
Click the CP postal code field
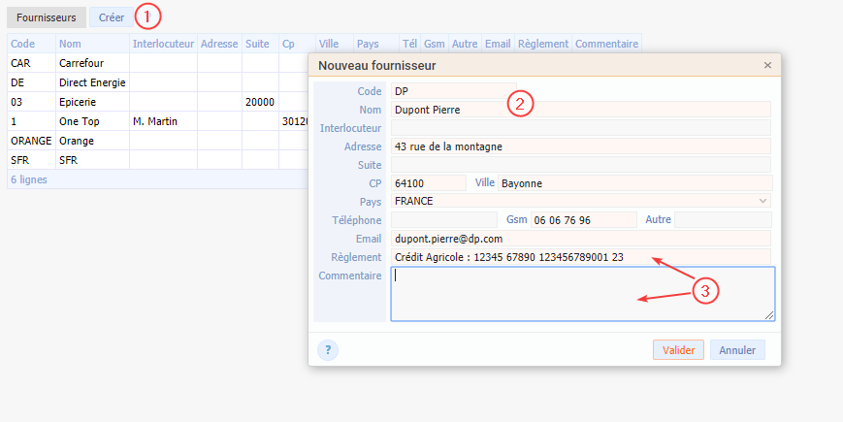[428, 182]
